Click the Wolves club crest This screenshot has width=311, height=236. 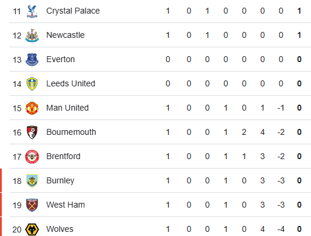[32, 229]
